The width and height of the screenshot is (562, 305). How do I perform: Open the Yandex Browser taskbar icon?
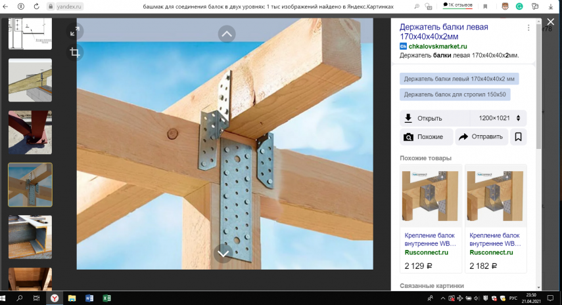click(x=55, y=298)
